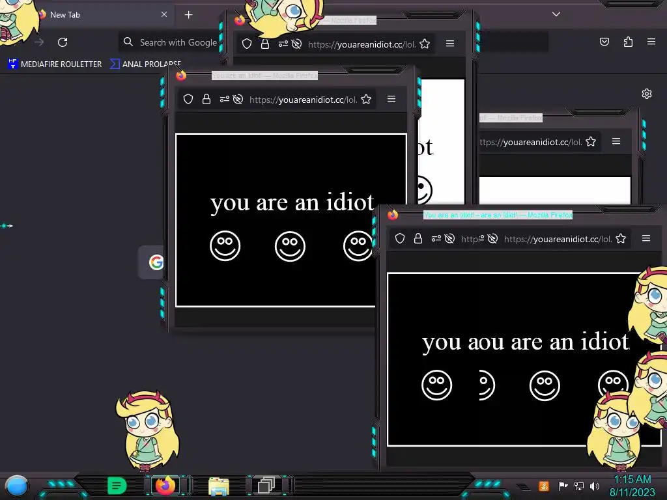
Task: Click the forward arrow in the main window
Action: pyautogui.click(x=39, y=42)
